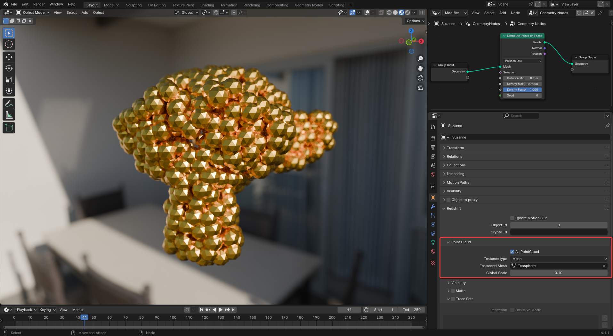613x336 pixels.
Task: Select the Scale tool
Action: 9,80
